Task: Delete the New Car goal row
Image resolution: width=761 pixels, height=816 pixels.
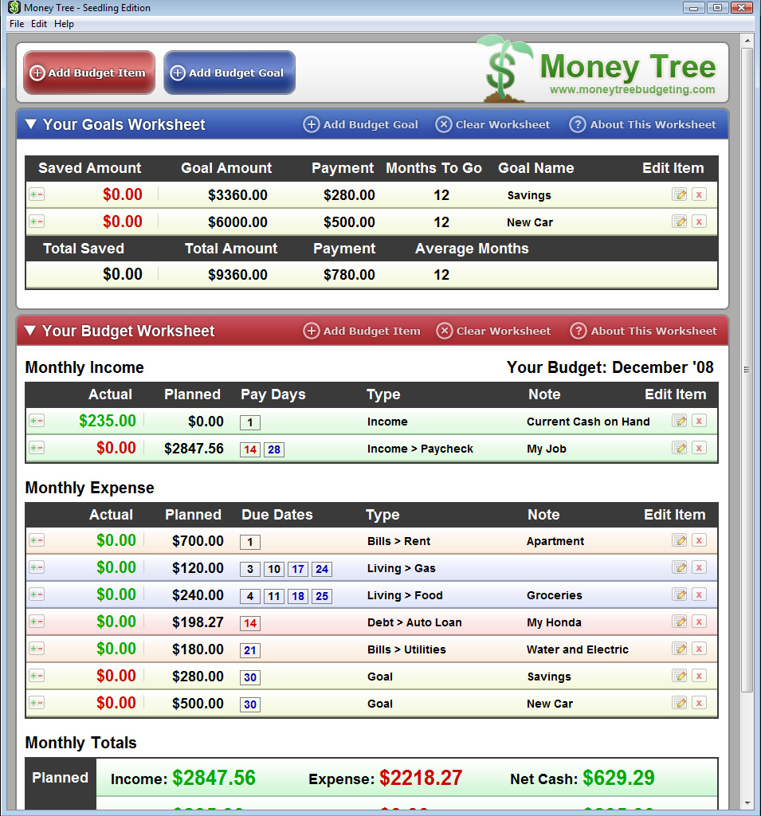Action: [x=699, y=222]
